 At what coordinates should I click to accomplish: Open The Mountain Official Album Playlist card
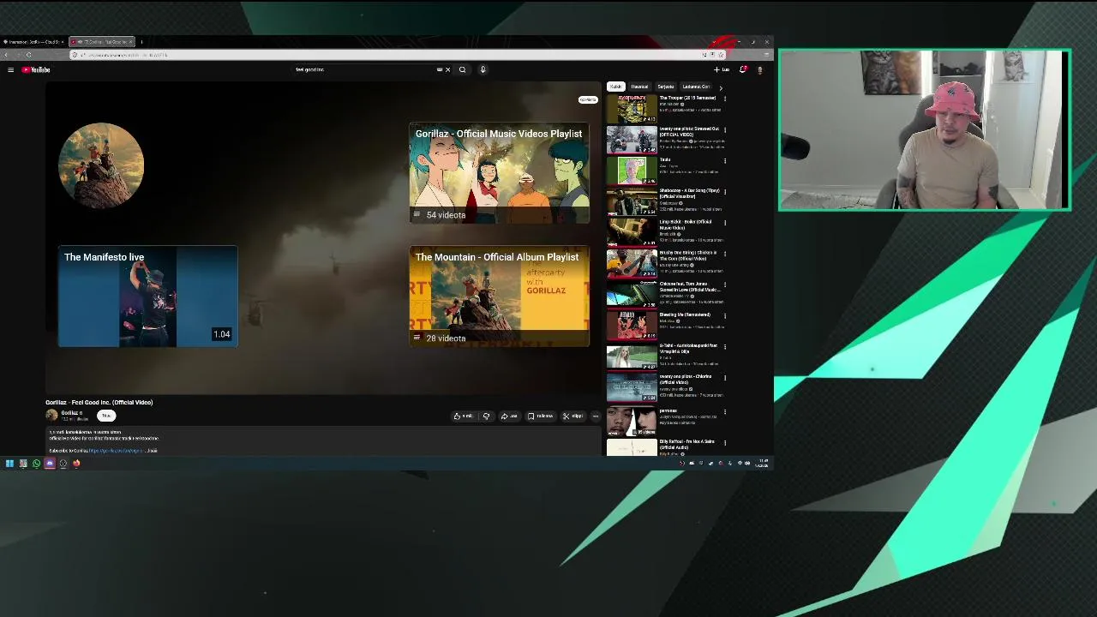pos(499,297)
